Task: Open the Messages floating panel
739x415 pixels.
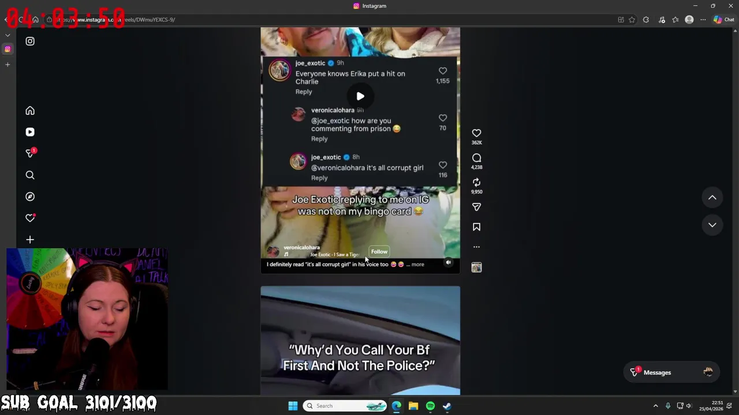Action: pos(671,372)
